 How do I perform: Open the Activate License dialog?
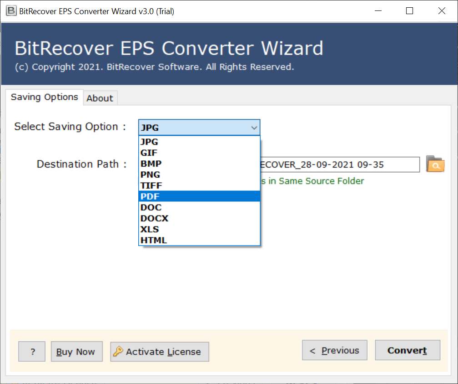click(x=160, y=352)
